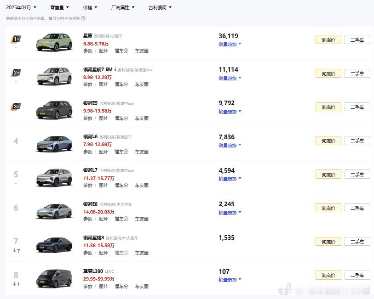Visit 车友圈 for 翼真L380

[x=142, y=286]
